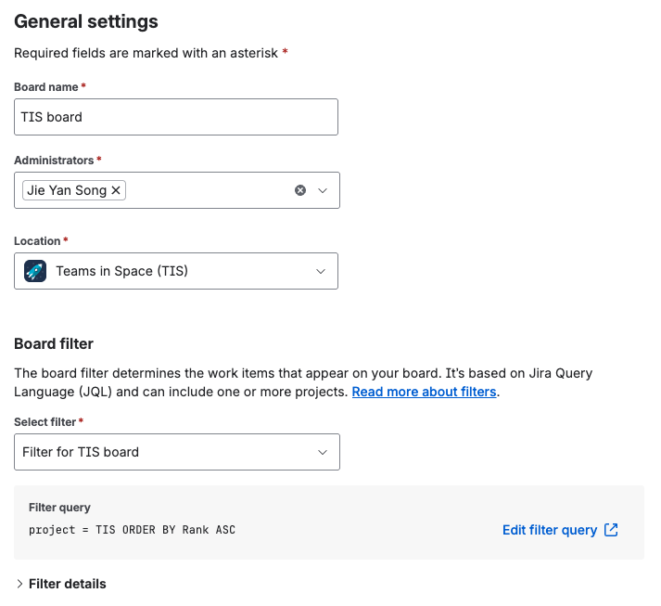Click inside the Administrators field
The height and width of the screenshot is (606, 661).
pos(177,190)
